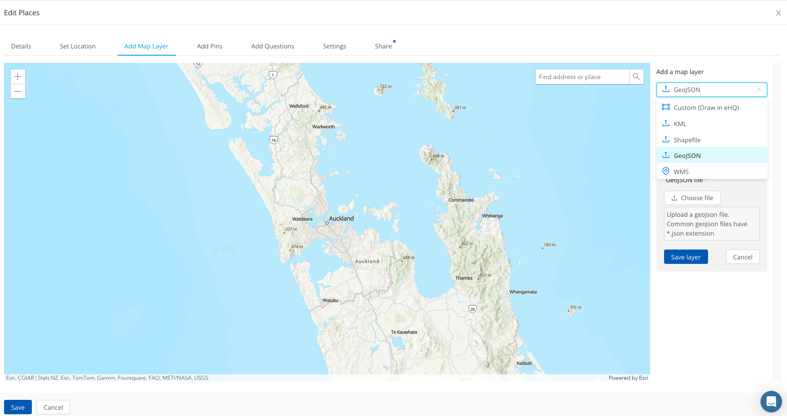Click the WMS location pin icon
787x416 pixels.
click(666, 171)
